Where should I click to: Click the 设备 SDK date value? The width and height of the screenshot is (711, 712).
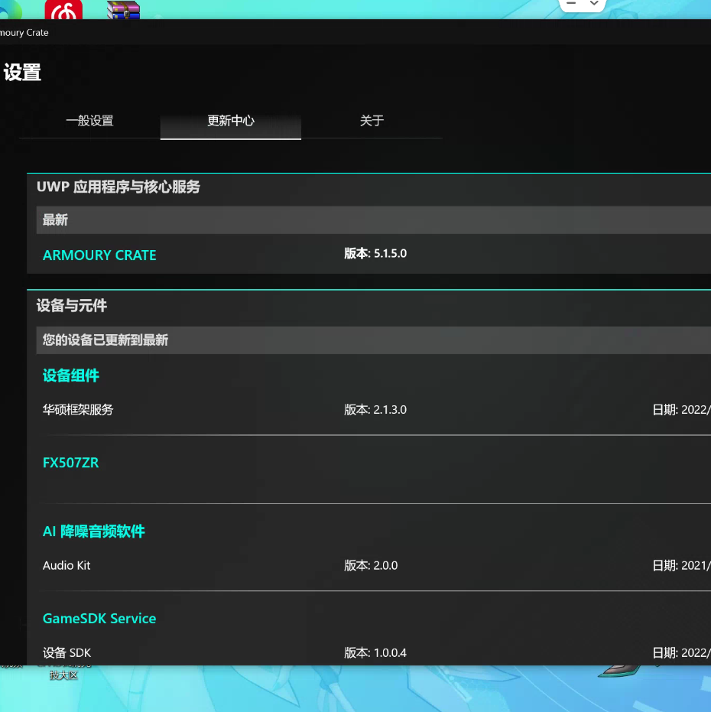pos(681,653)
